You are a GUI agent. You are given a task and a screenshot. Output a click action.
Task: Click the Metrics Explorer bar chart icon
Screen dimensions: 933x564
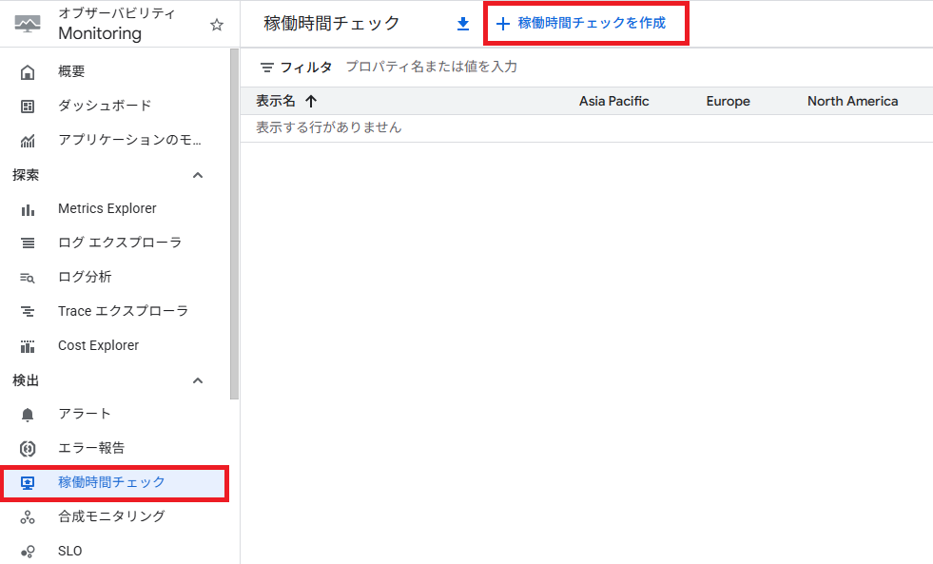[28, 208]
